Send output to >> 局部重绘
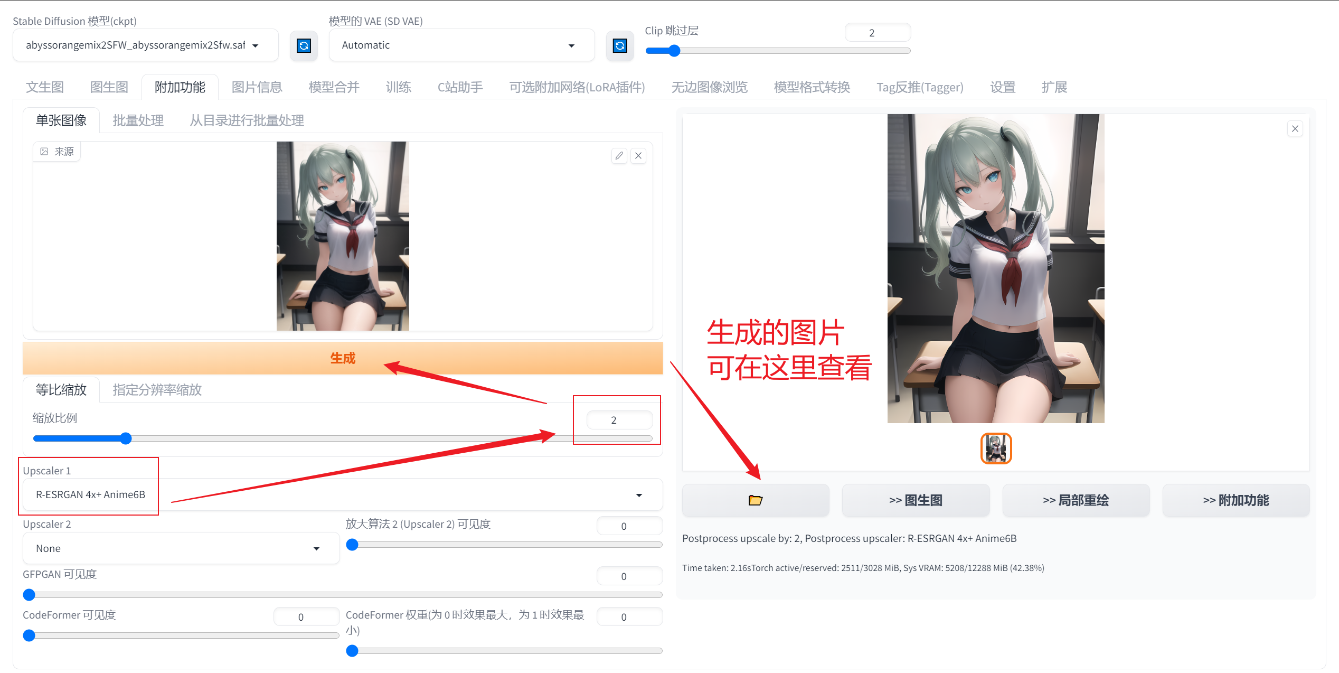1339x673 pixels. 1076,500
